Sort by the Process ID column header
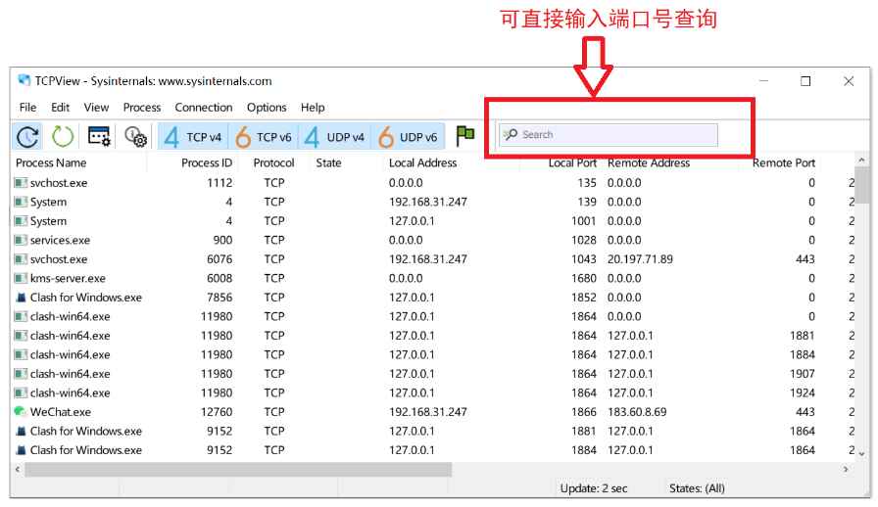 (207, 163)
